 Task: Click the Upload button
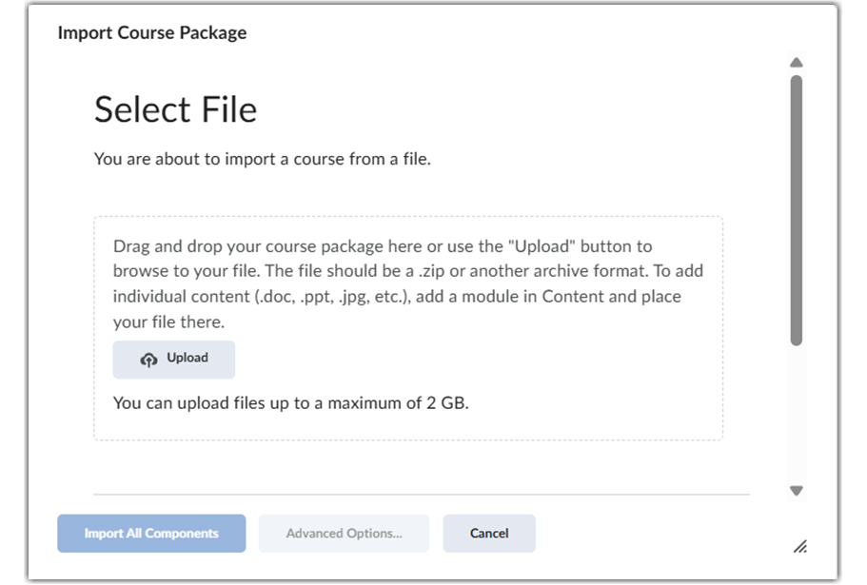coord(173,360)
